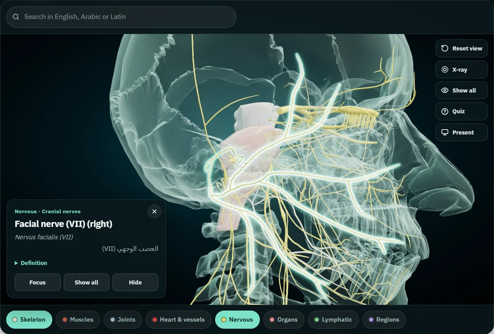This screenshot has height=334, width=494.
Task: Click the "Facial nerve (VII) (right)" title
Action: pos(63,224)
